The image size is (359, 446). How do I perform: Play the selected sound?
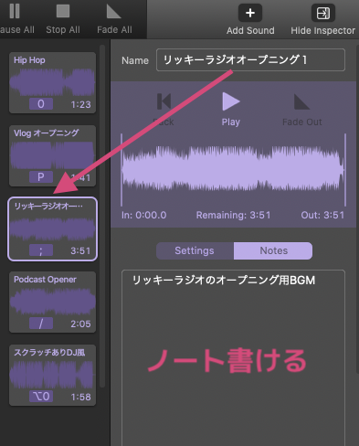231,101
